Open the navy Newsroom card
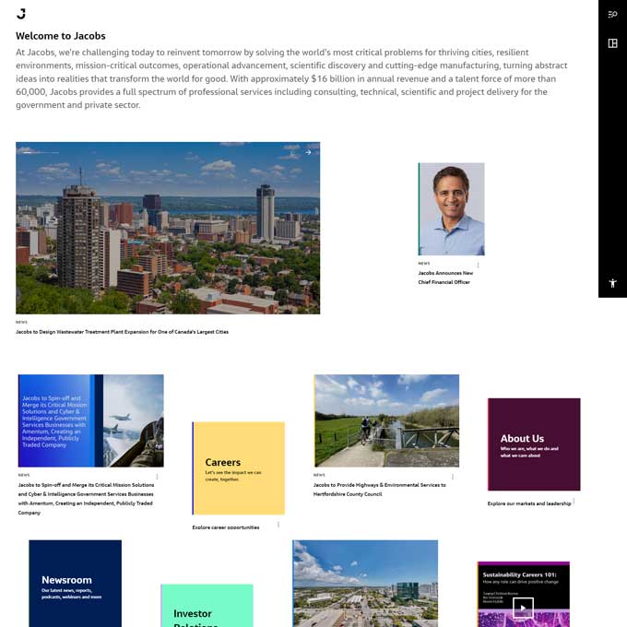Screen dimensions: 627x627 coord(76,584)
